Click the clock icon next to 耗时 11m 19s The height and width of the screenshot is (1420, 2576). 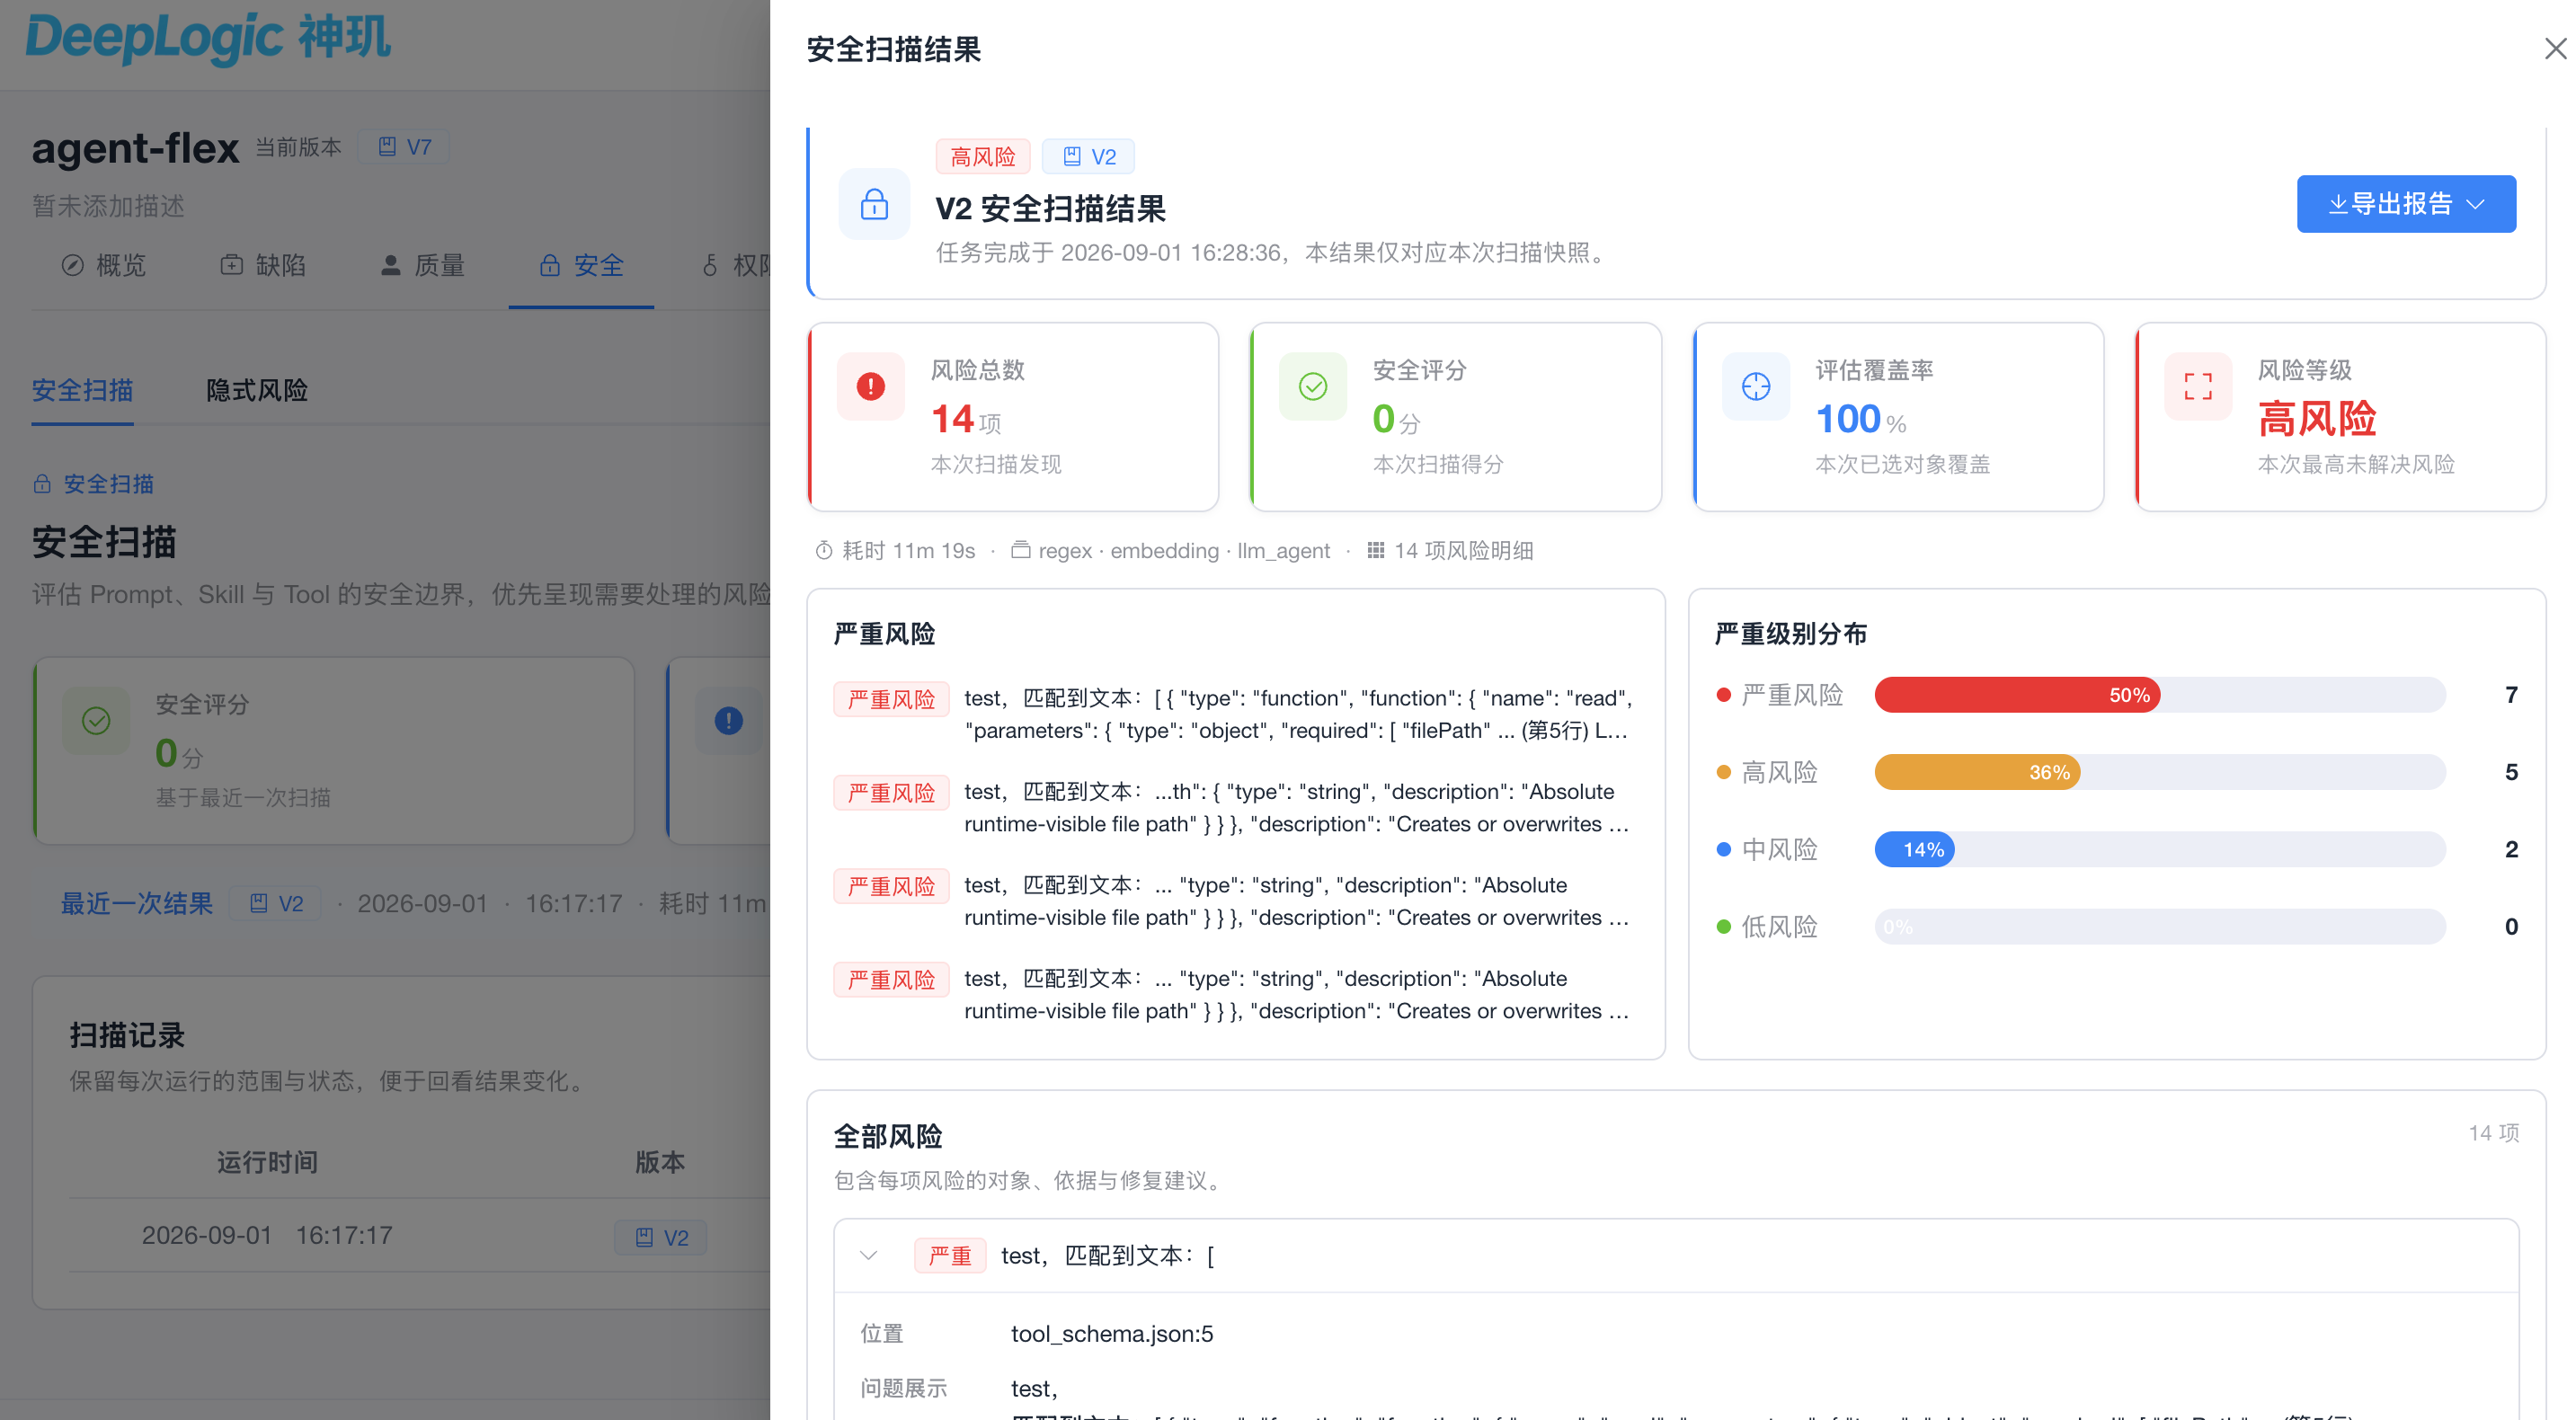tap(824, 551)
